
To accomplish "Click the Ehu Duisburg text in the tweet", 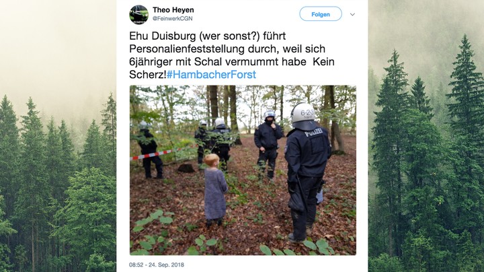I will pos(163,36).
